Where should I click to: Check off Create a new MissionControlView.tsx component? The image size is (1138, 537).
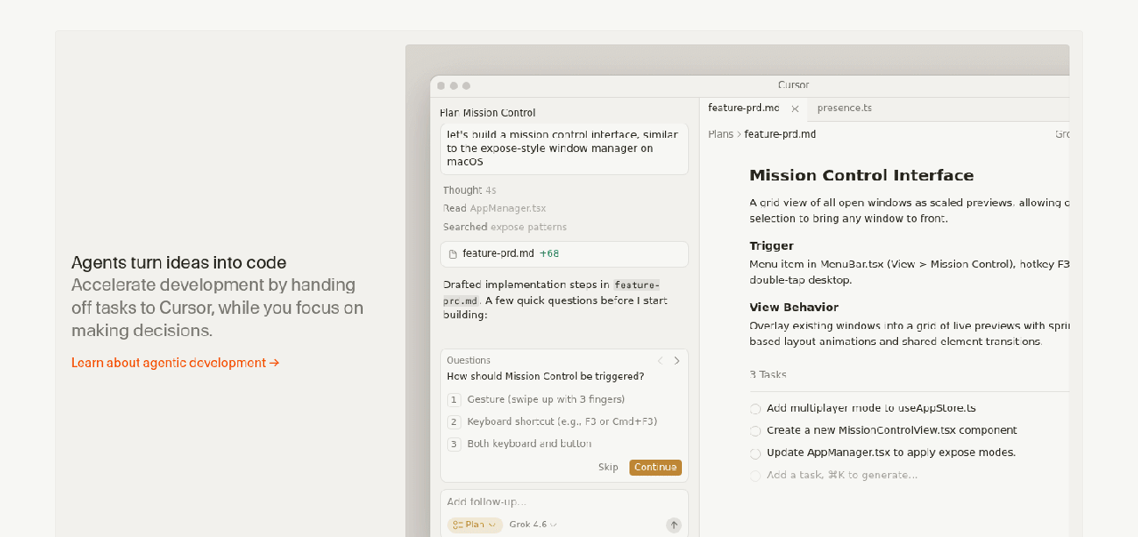[x=755, y=431]
